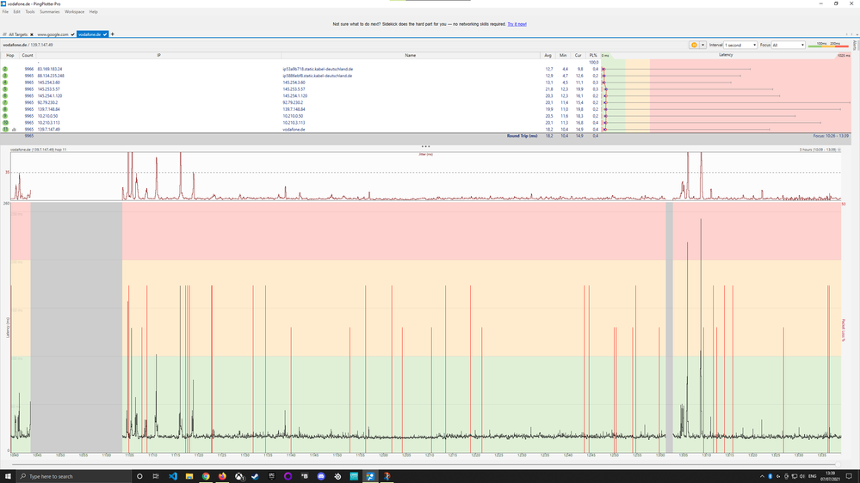Screen dimensions: 860x483
Task: Open the Interval dropdown set to 1 second
Action: click(x=740, y=45)
